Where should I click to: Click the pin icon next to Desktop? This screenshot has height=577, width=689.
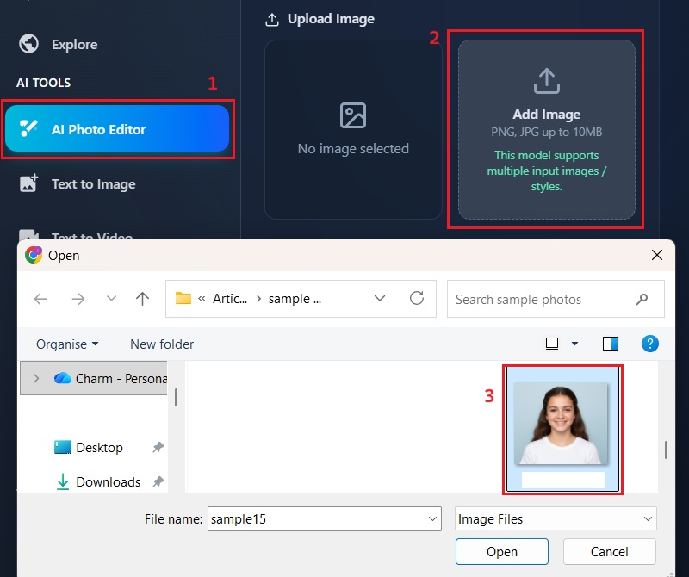(x=158, y=447)
